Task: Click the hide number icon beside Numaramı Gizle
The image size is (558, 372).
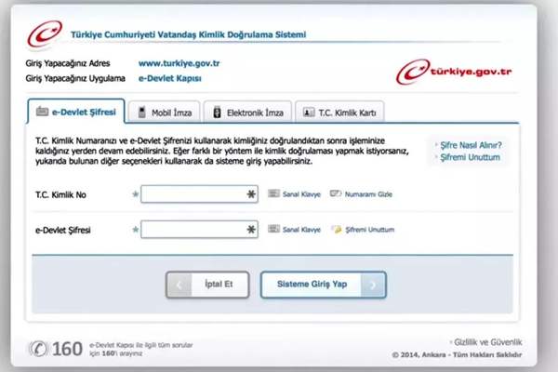Action: point(335,193)
